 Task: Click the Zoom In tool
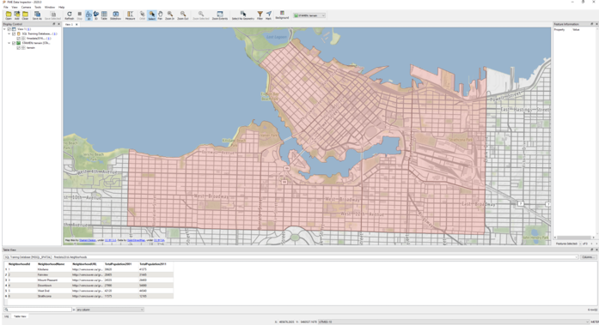[x=170, y=15]
